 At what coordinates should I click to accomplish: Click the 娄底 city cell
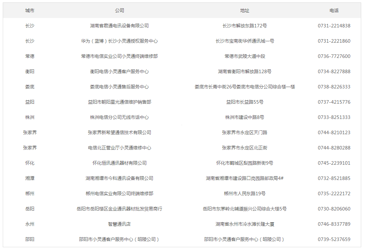pos(30,87)
